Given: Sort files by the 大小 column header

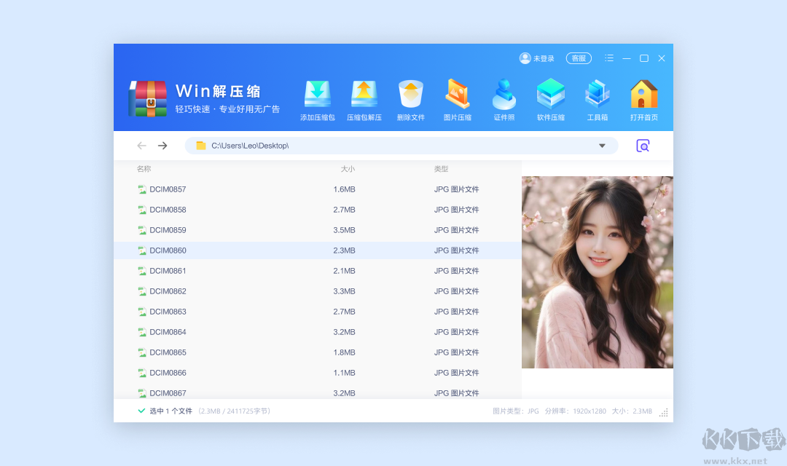Looking at the screenshot, I should [348, 168].
